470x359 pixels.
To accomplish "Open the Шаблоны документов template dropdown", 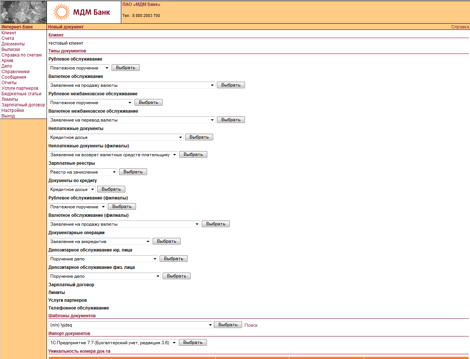I will tap(131, 325).
